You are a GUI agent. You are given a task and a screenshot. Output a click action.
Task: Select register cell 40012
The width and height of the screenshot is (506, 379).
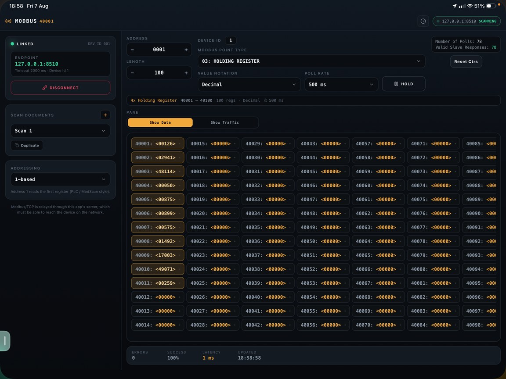click(158, 297)
